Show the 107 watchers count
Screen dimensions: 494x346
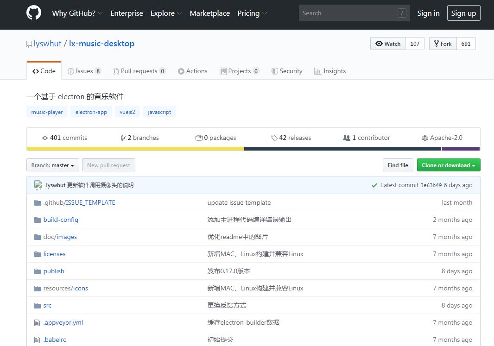click(x=415, y=44)
